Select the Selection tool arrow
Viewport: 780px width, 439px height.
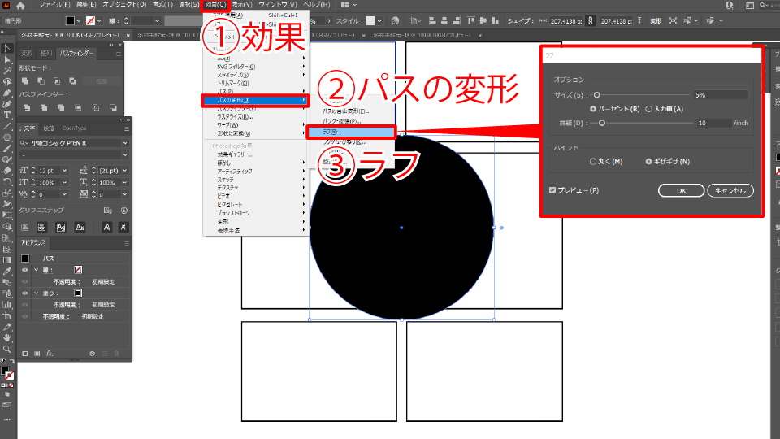point(7,48)
